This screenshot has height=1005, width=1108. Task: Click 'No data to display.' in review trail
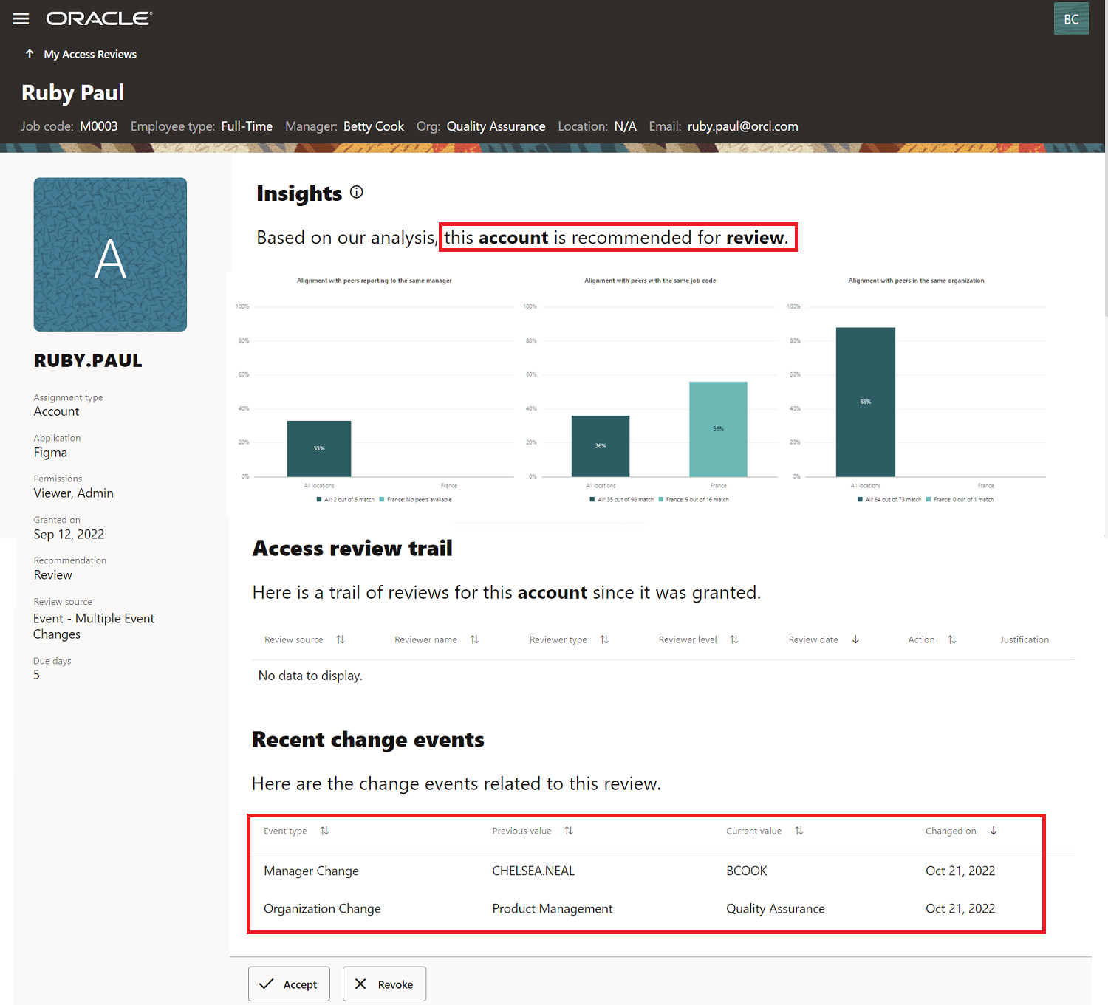(310, 676)
